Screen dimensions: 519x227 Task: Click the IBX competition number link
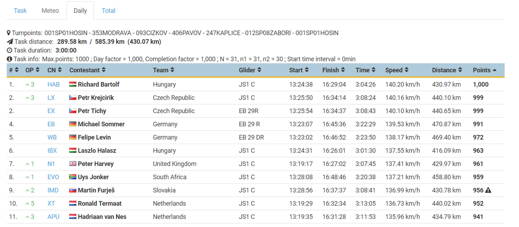pyautogui.click(x=52, y=151)
